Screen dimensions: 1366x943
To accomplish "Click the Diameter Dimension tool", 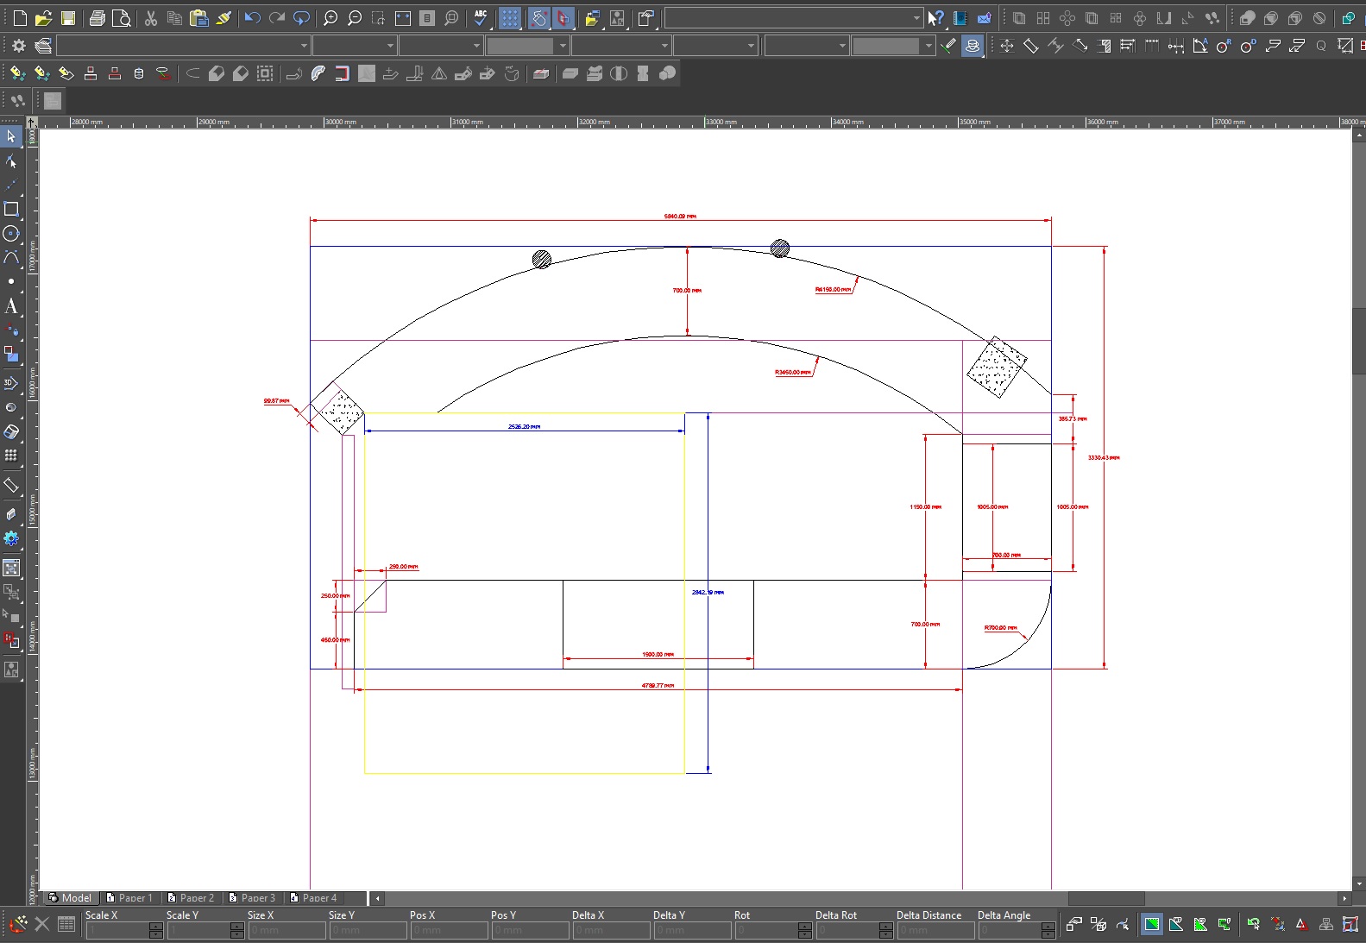I will point(1249,46).
